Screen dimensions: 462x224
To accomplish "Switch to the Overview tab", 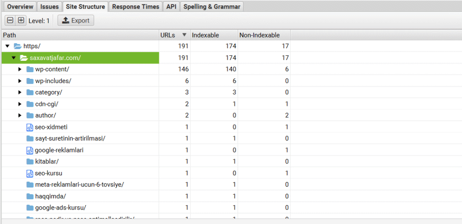I will point(20,7).
